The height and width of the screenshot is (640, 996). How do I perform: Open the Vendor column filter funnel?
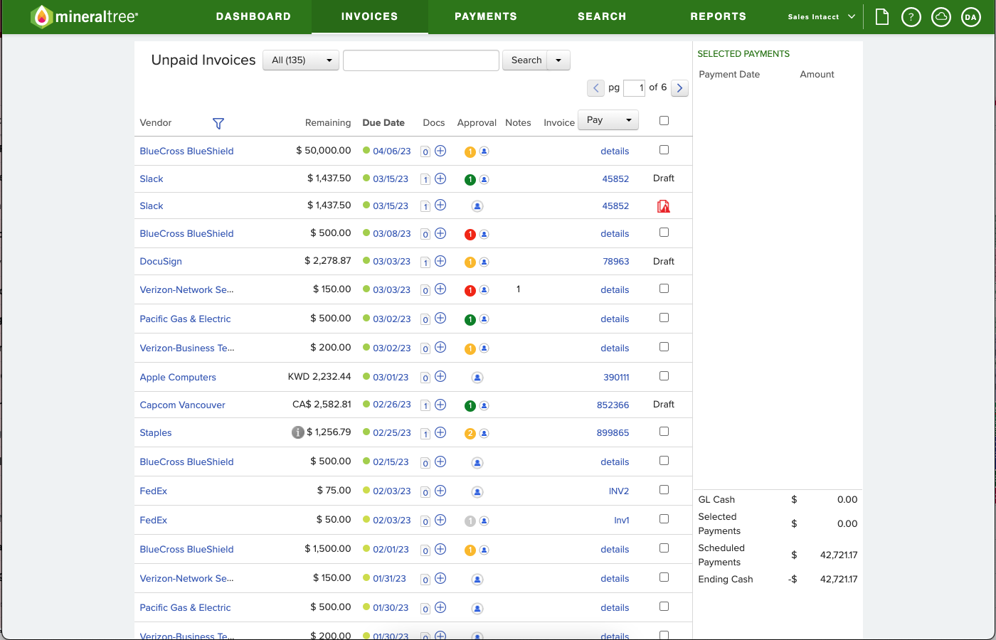point(218,123)
